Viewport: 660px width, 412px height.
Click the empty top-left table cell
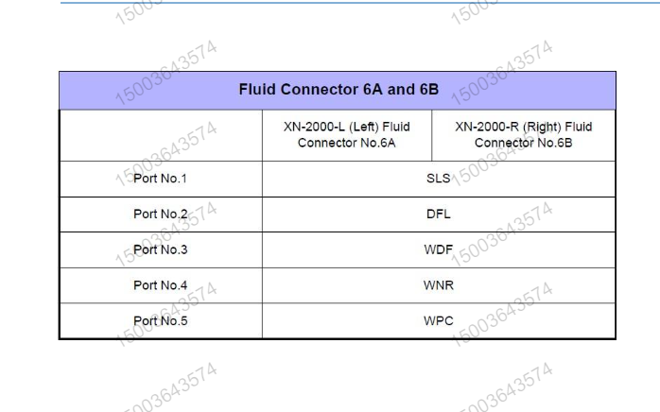coord(161,135)
